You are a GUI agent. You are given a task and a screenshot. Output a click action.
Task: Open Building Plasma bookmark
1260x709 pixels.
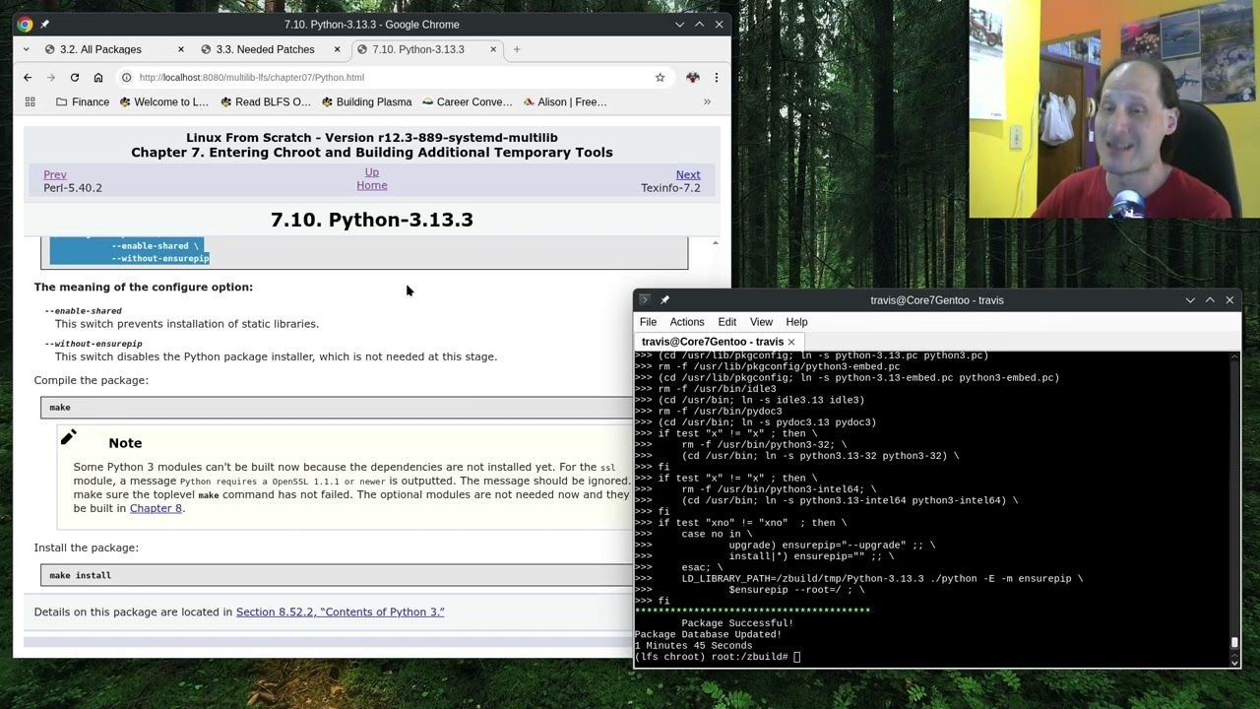pos(366,101)
